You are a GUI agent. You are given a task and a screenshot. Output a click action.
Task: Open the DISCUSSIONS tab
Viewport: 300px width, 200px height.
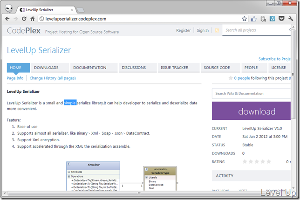click(138, 68)
